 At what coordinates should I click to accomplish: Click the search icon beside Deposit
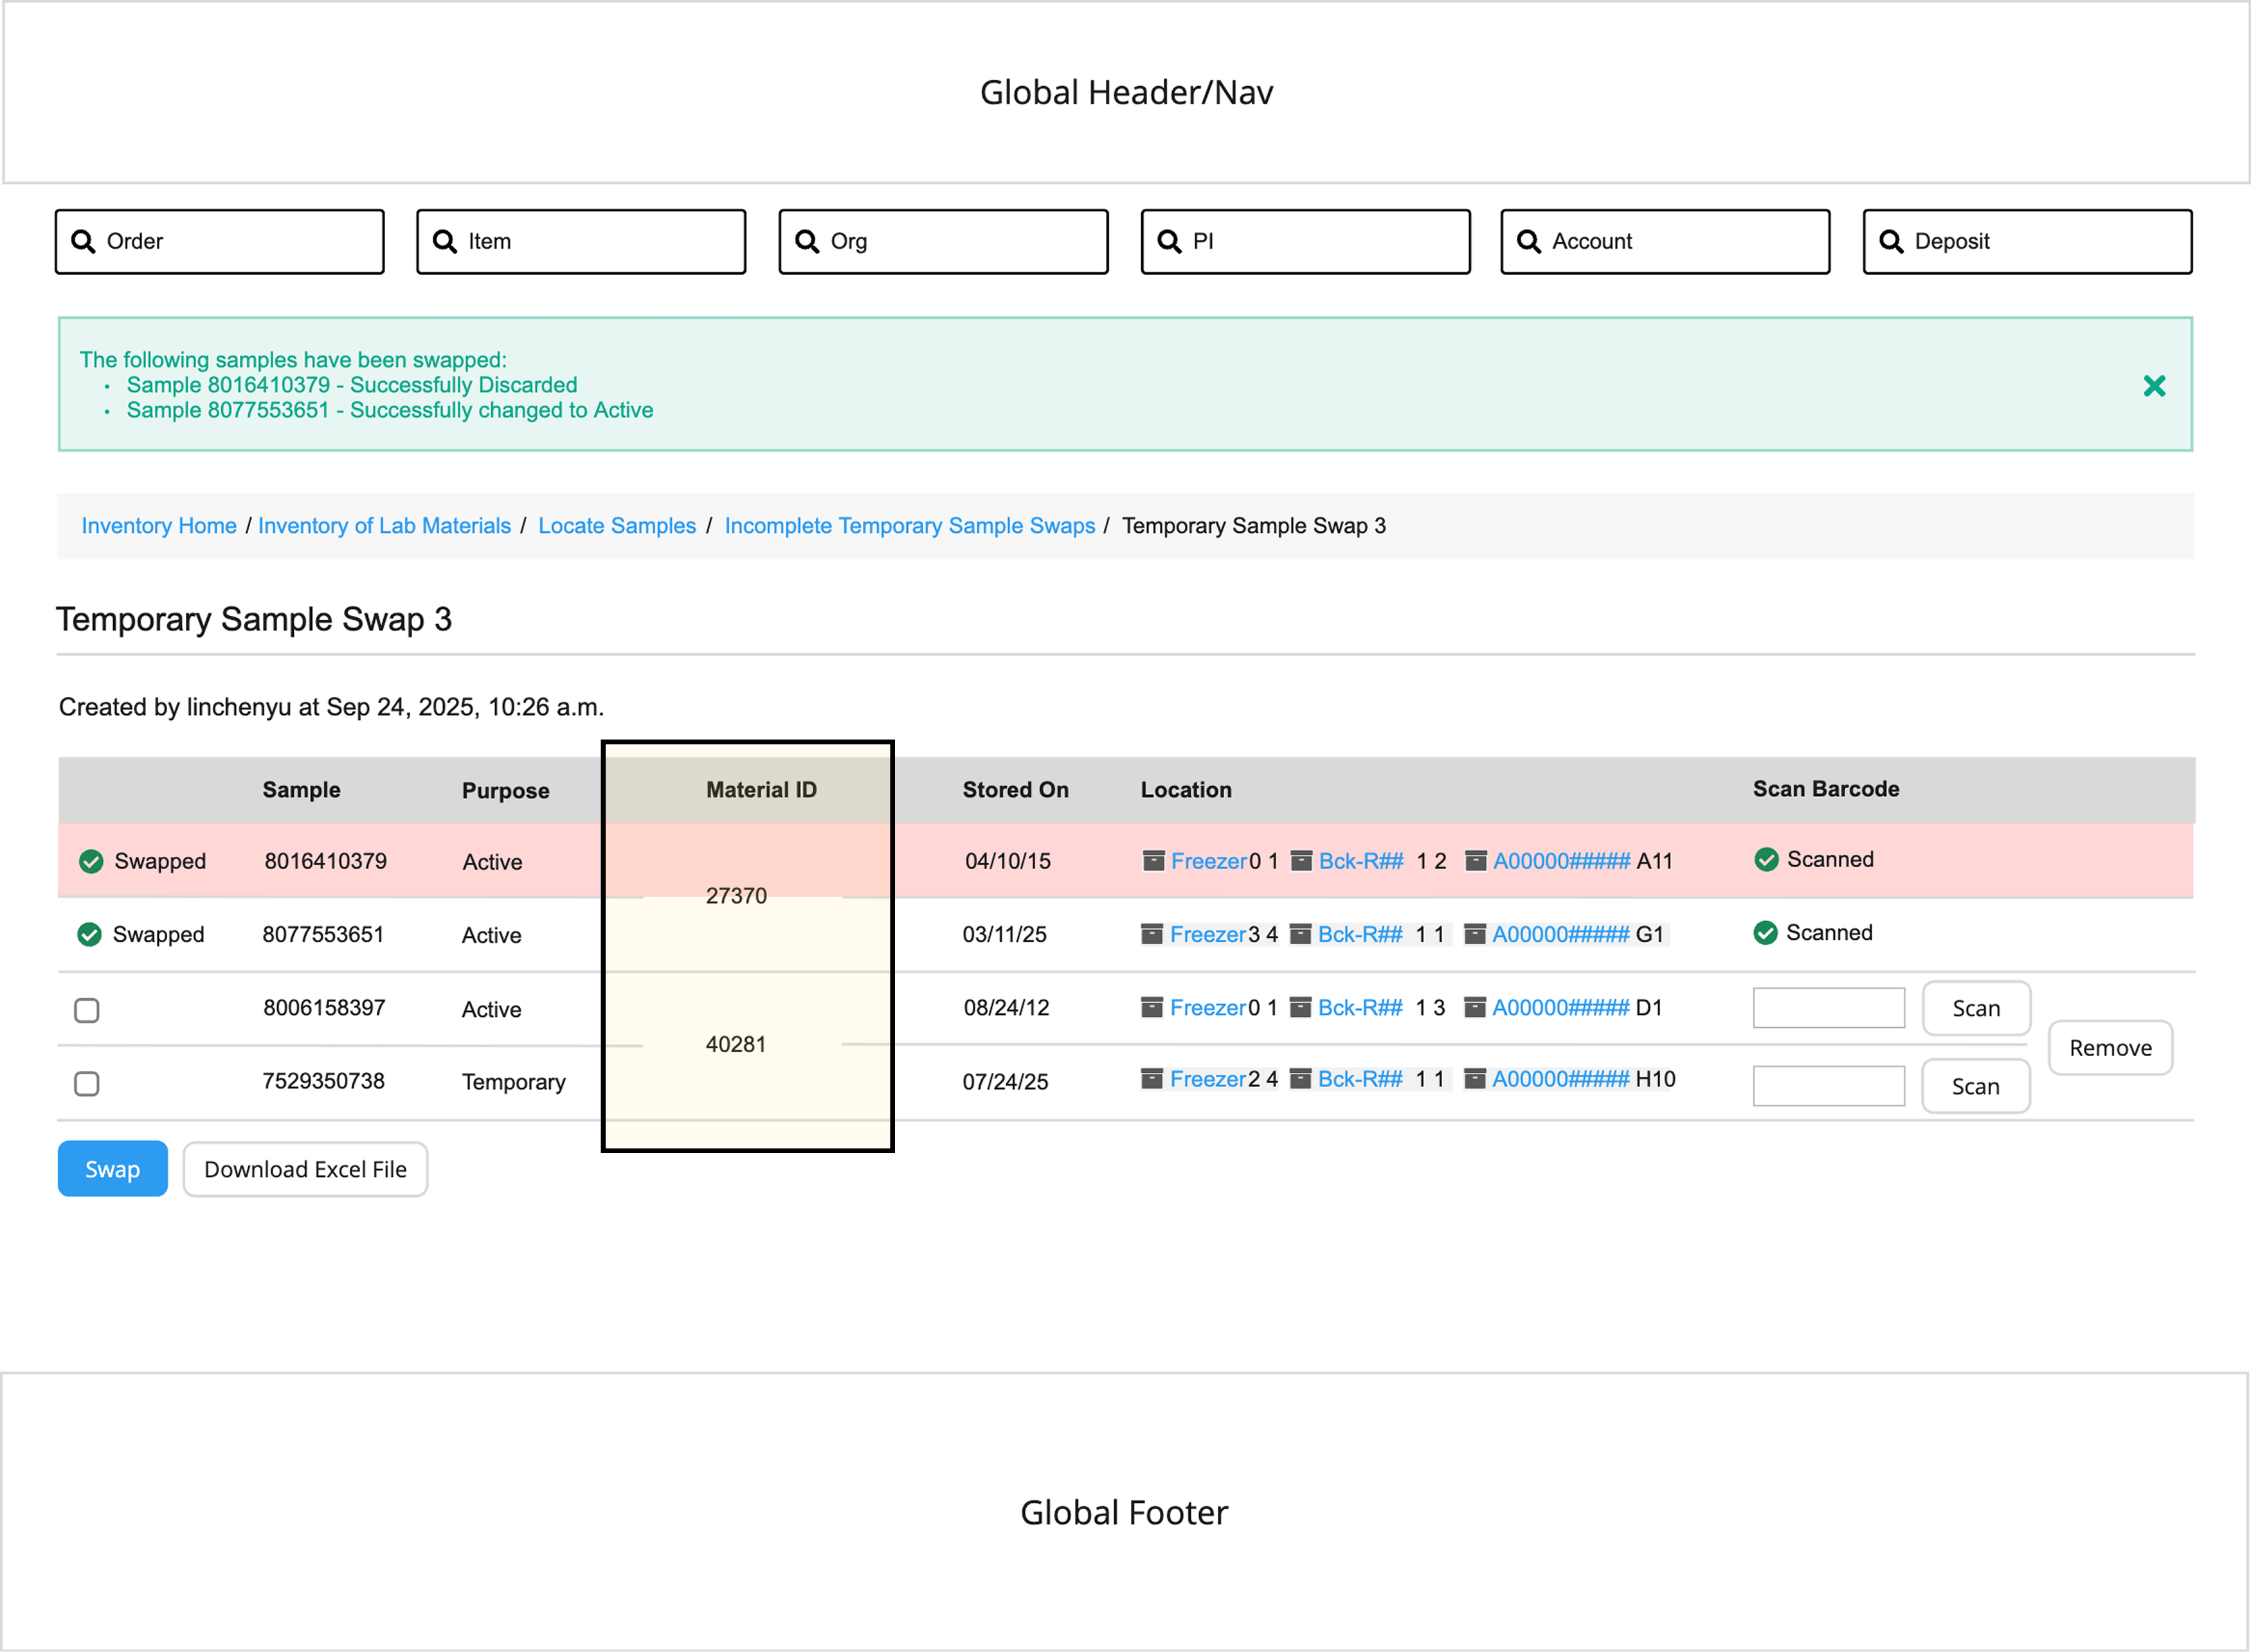[x=1891, y=241]
